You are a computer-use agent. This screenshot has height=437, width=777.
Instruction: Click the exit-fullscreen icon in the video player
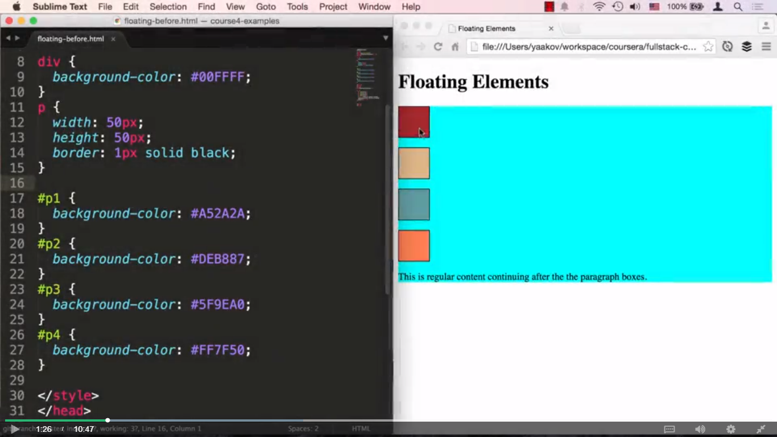tap(761, 430)
